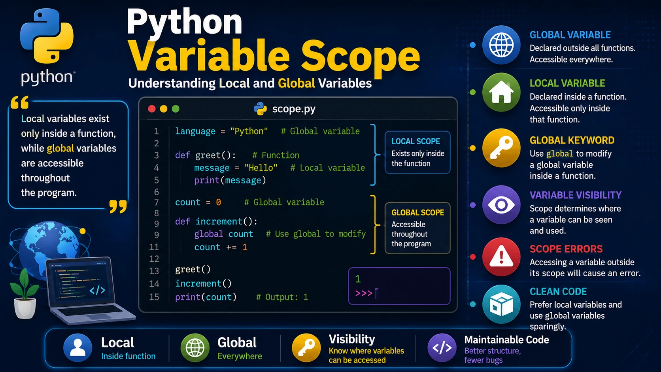
Task: Click 'Scope determines where' description text
Action: (x=575, y=209)
